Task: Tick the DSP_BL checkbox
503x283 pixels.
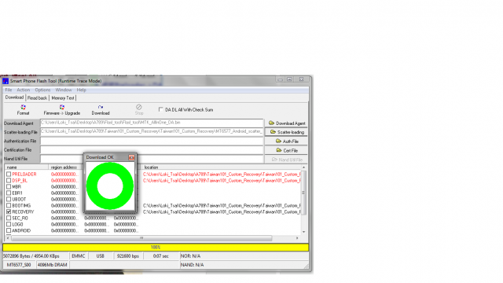Action: click(9, 180)
